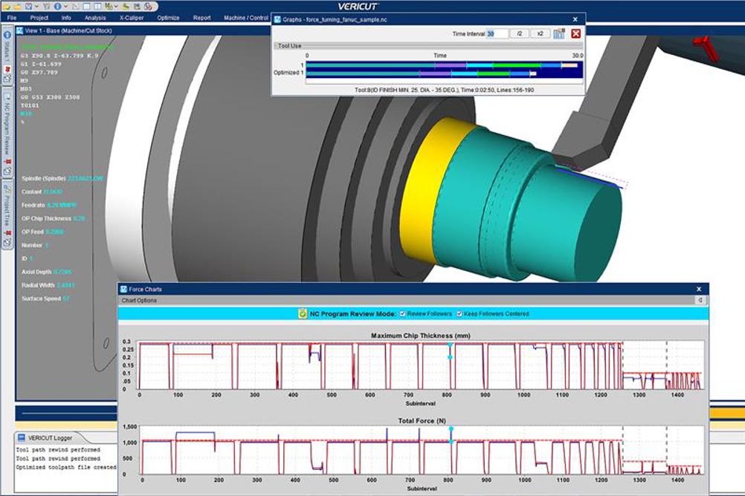
Task: Open the Report menu
Action: [202, 18]
